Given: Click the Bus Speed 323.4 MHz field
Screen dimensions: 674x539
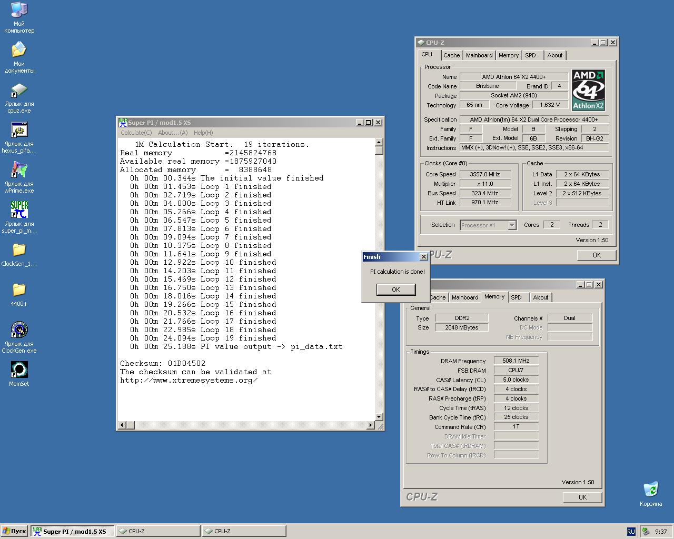Looking at the screenshot, I should [485, 193].
